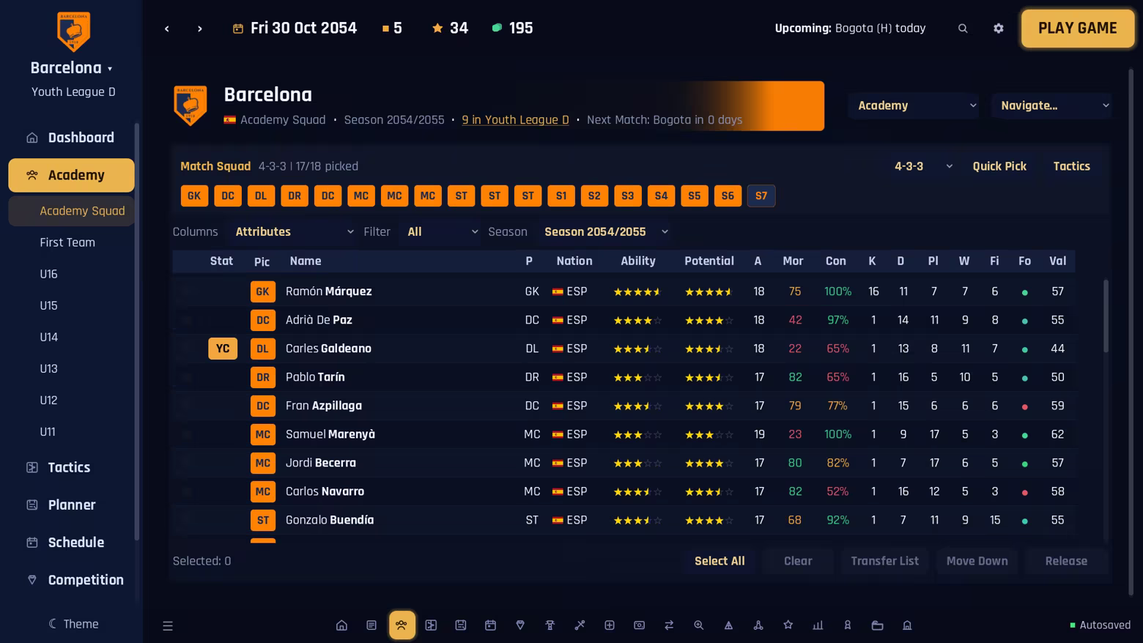
Task: Click the medical plus-box icon in bottom toolbar
Action: point(610,625)
